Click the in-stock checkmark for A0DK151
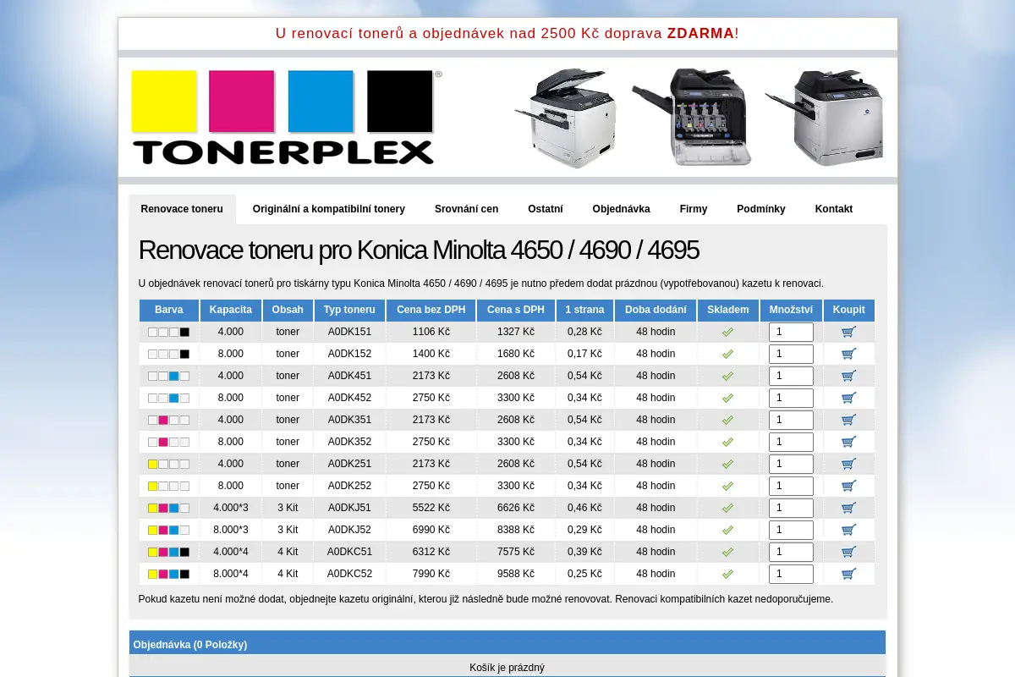1015x677 pixels. click(727, 332)
